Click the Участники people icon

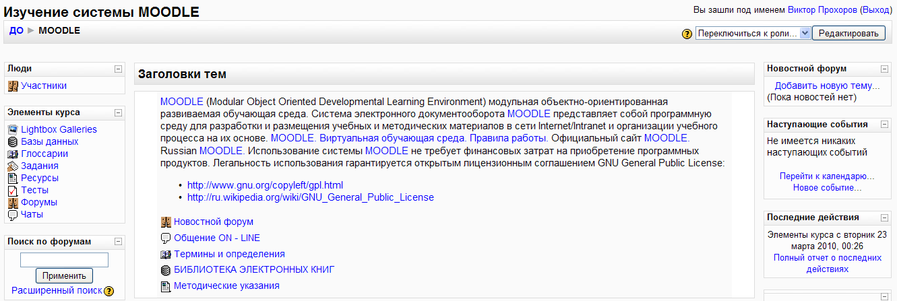[x=13, y=86]
